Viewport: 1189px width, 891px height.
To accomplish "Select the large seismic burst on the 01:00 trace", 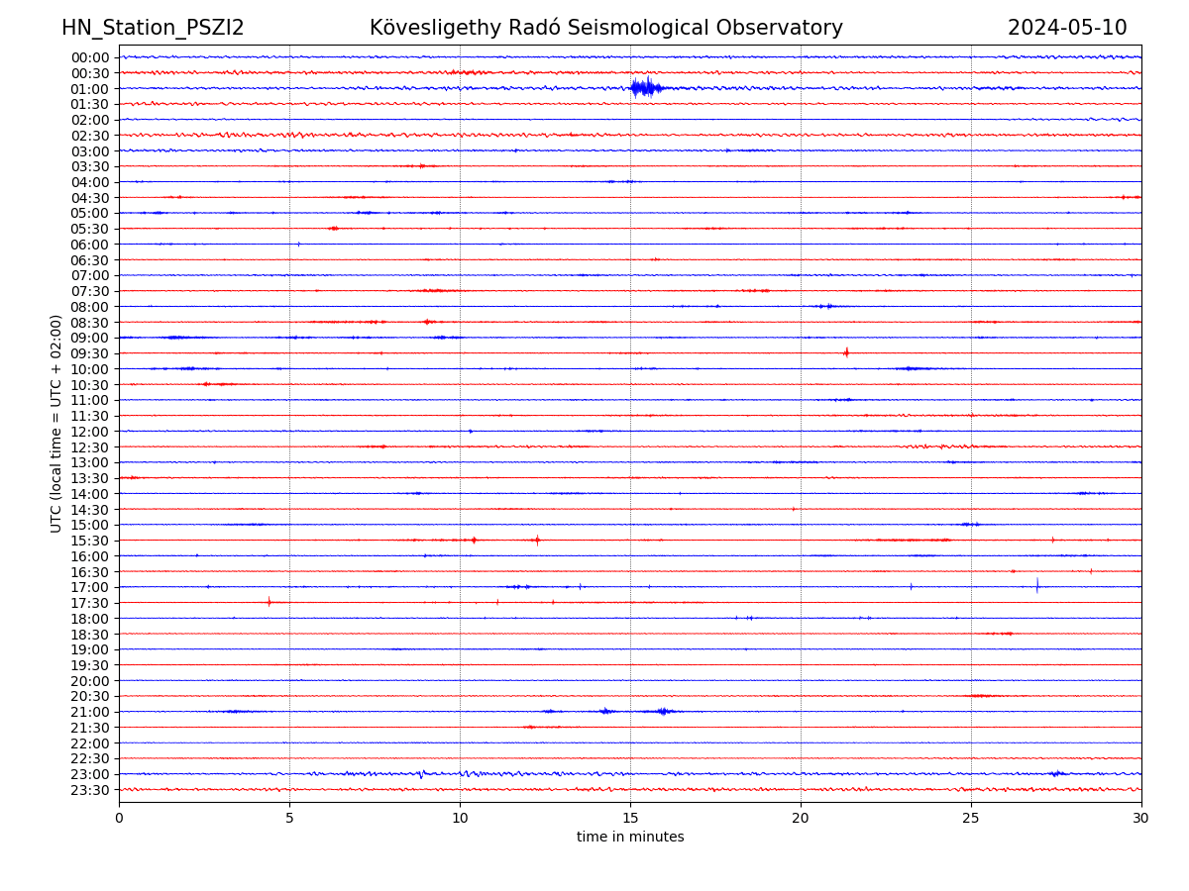I will click(x=644, y=88).
